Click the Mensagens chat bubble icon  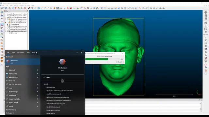coord(7,74)
